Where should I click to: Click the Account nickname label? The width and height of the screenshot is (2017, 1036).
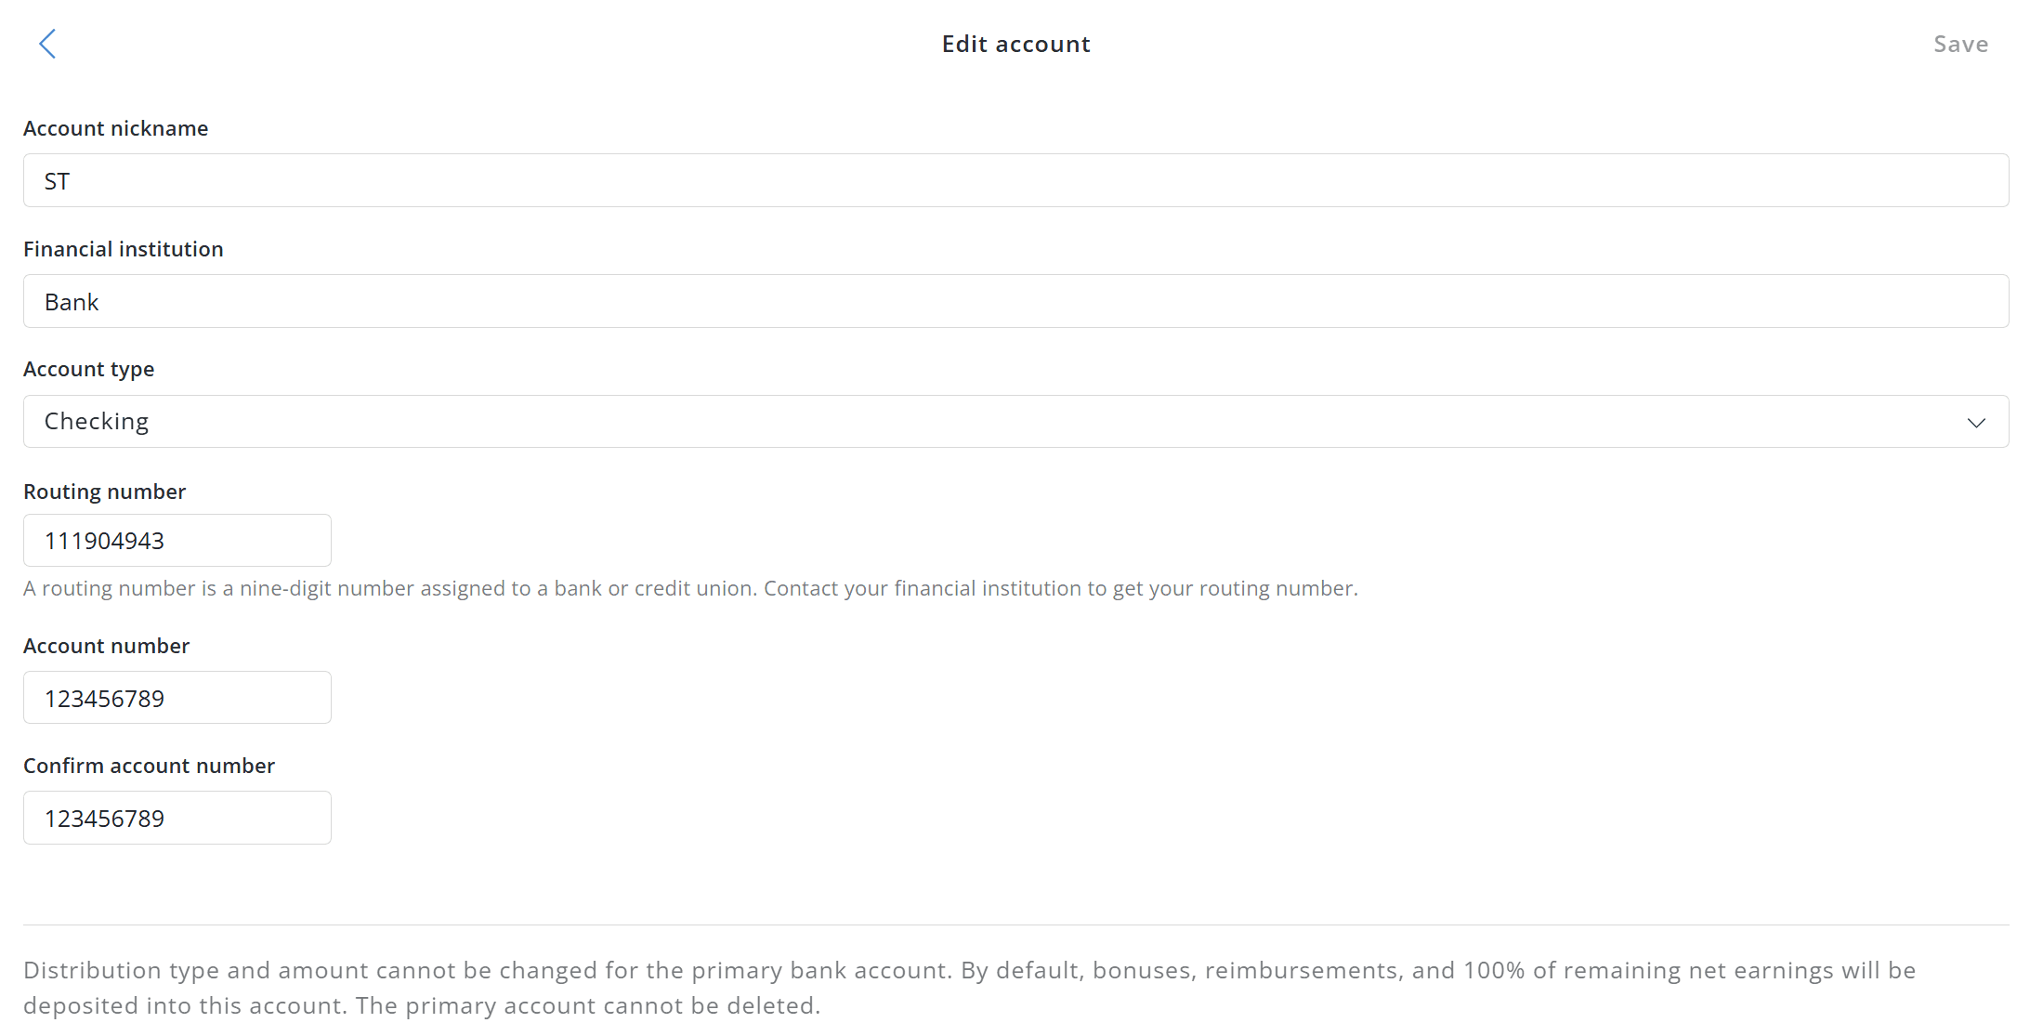point(115,128)
